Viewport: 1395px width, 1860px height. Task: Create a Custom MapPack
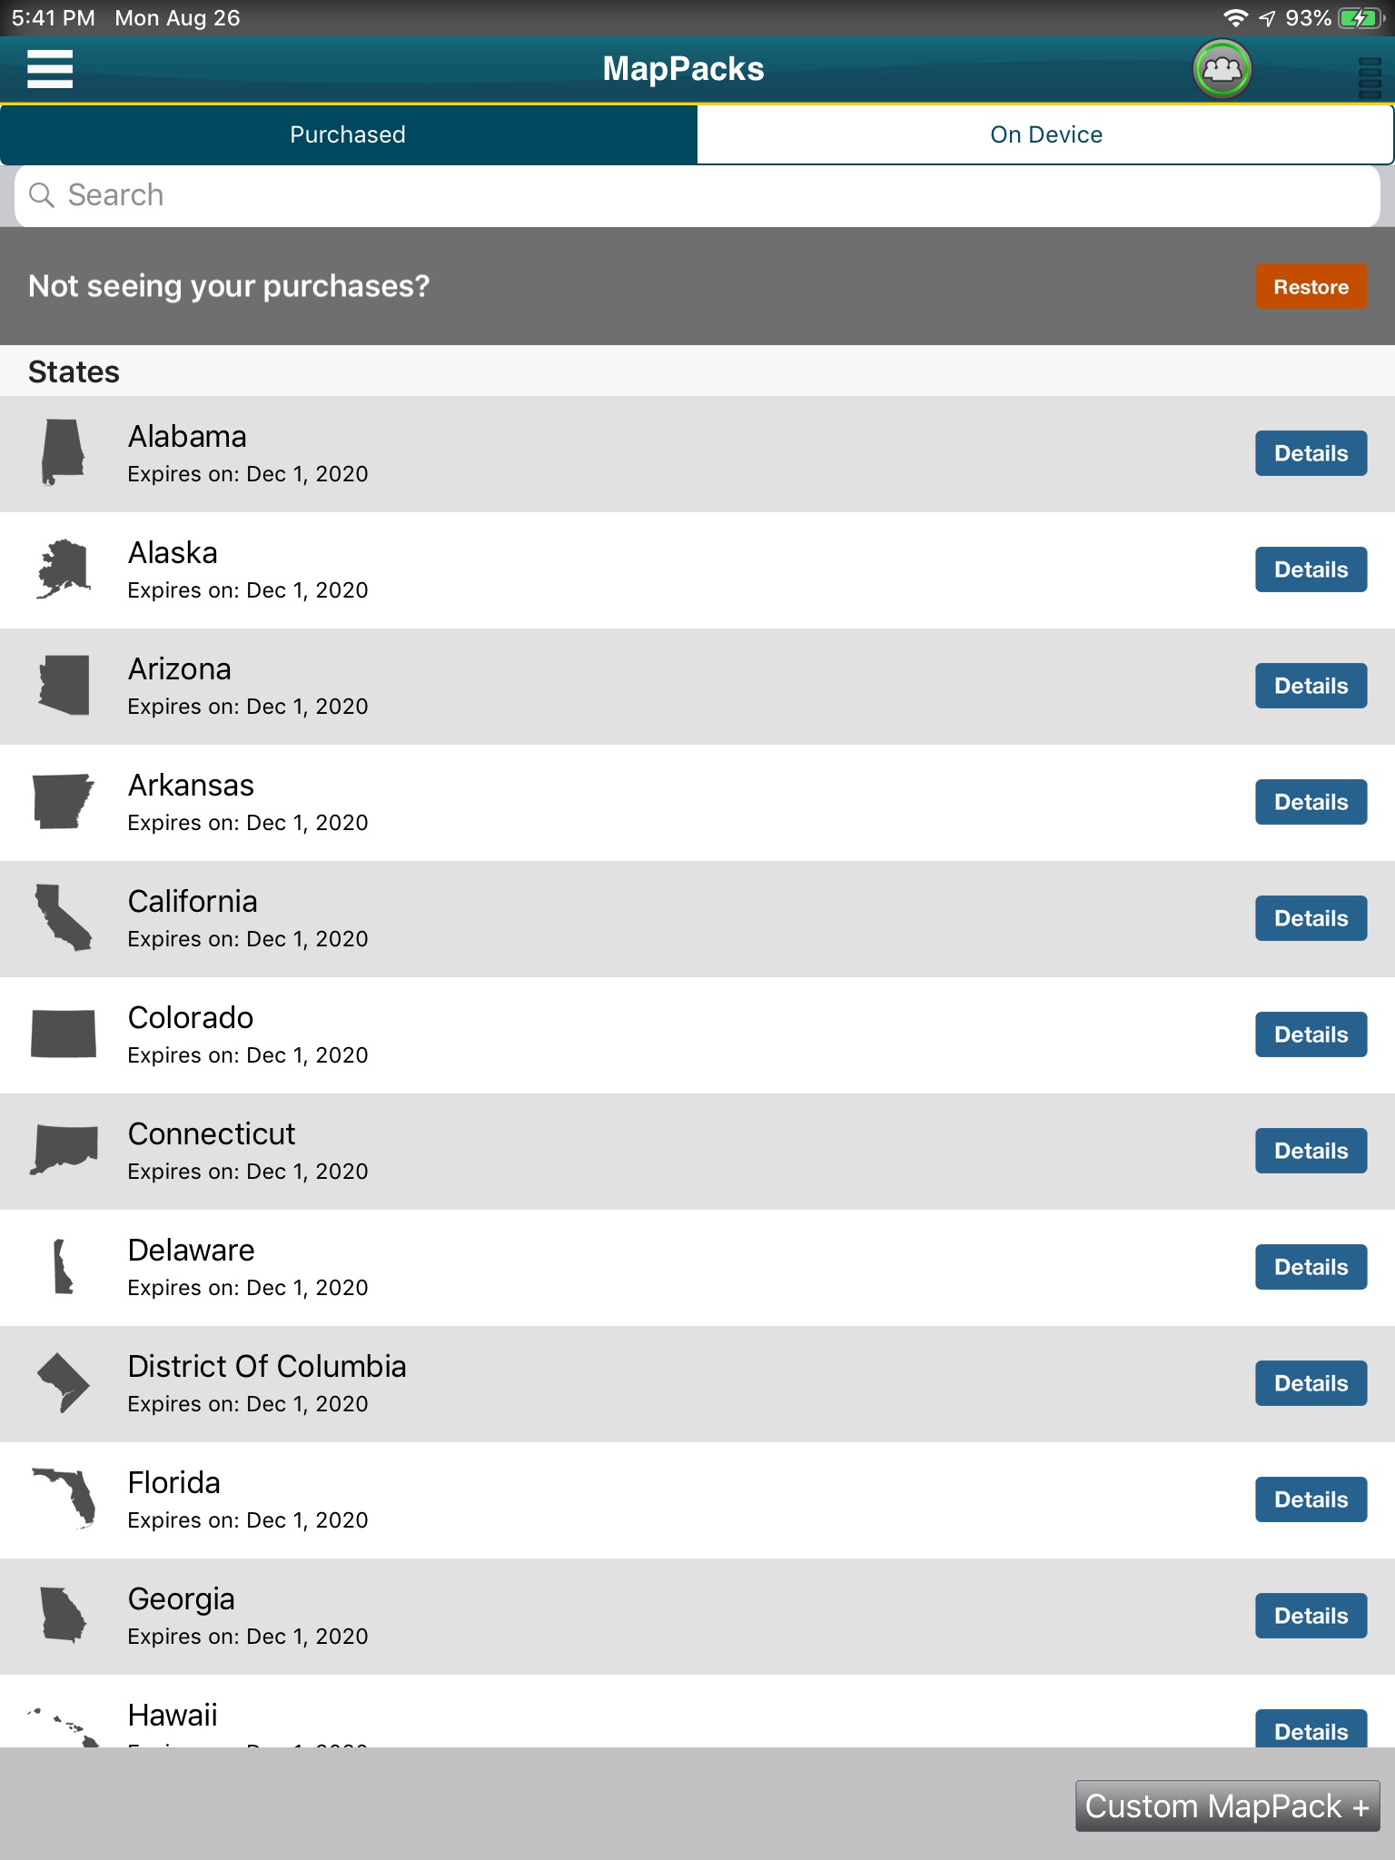[1227, 1806]
